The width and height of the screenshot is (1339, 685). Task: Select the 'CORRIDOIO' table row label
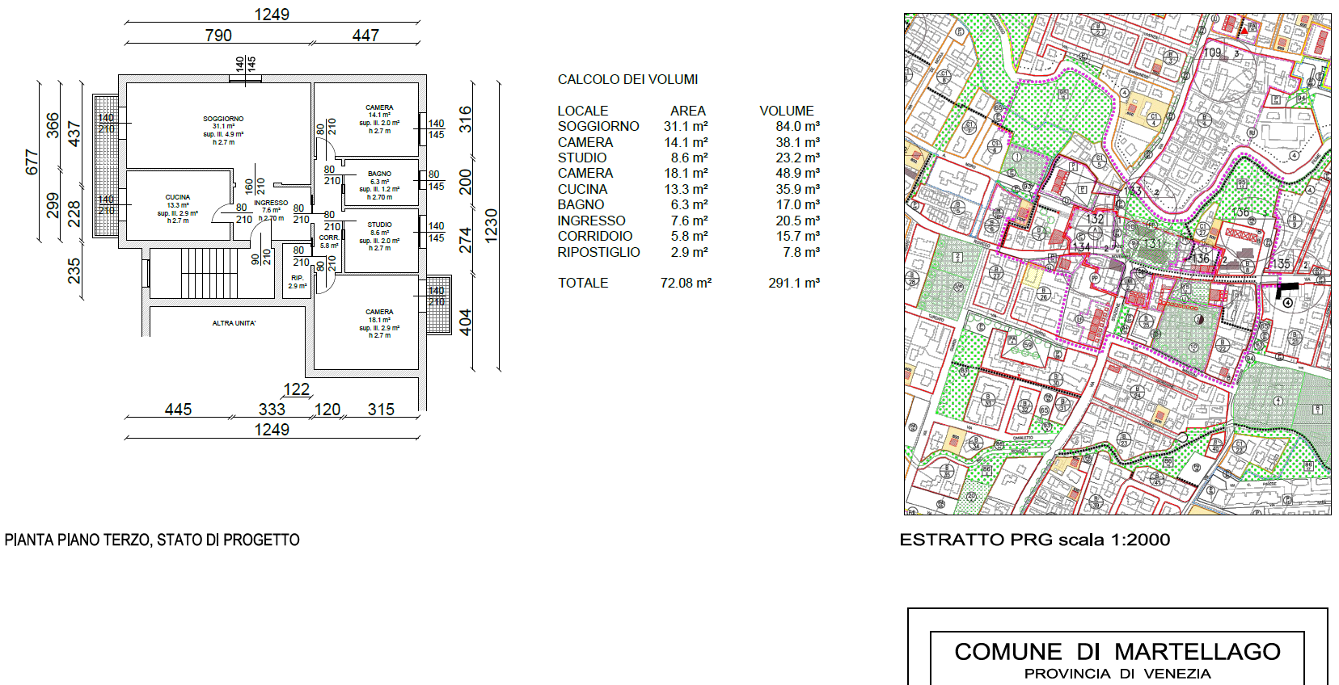tap(595, 236)
